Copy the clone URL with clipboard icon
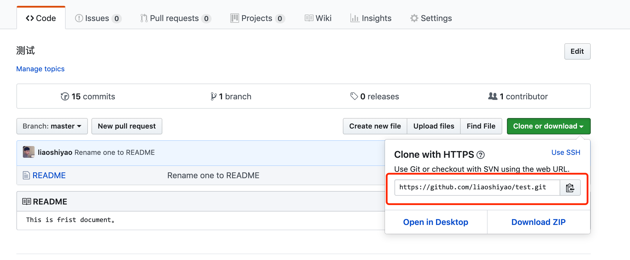 tap(570, 188)
